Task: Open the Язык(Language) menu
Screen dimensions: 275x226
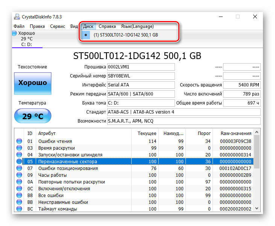Action: tap(137, 26)
